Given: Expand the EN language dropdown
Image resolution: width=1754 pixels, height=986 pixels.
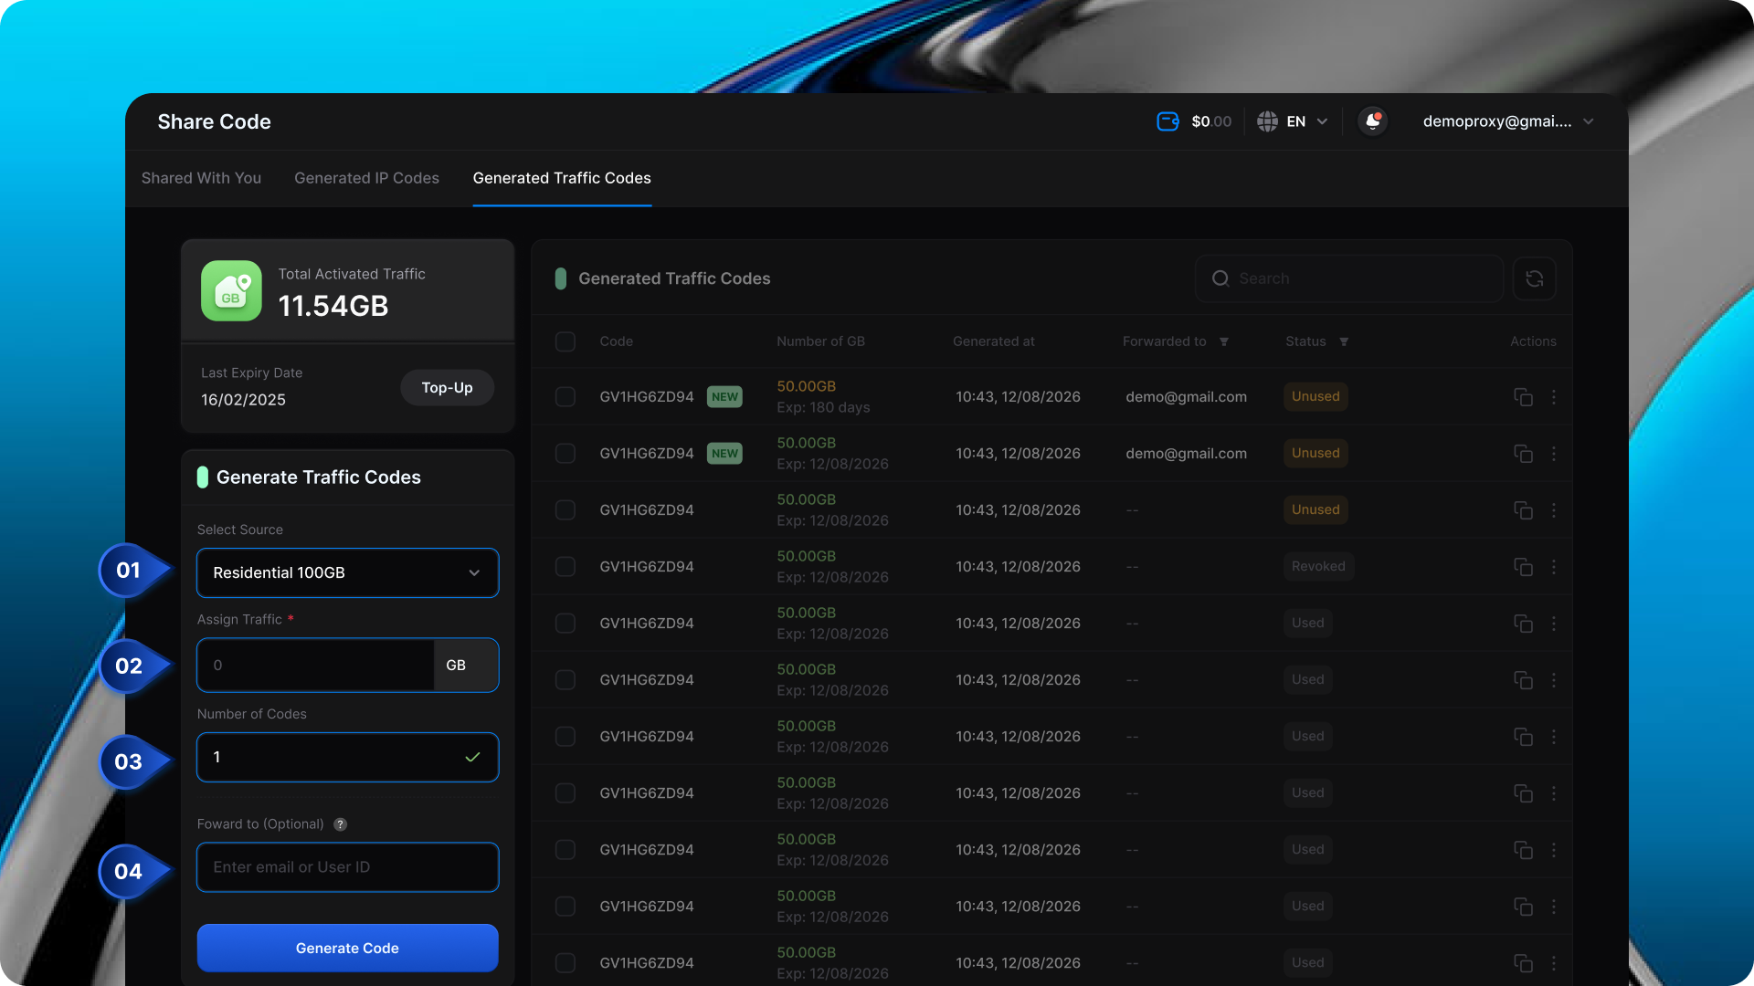Looking at the screenshot, I should pyautogui.click(x=1321, y=121).
